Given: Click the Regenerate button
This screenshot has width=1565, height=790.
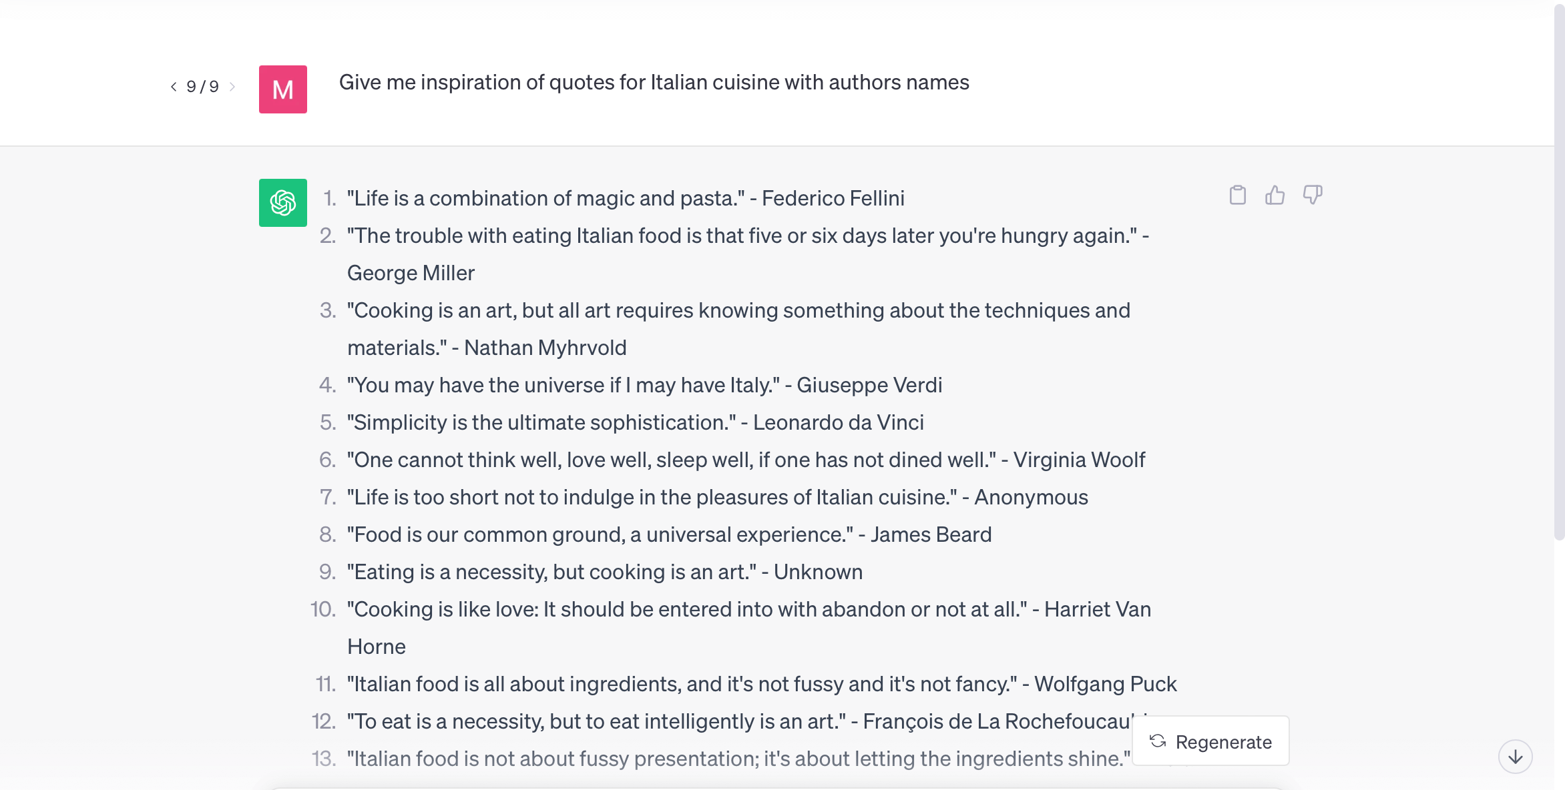Looking at the screenshot, I should (1210, 741).
